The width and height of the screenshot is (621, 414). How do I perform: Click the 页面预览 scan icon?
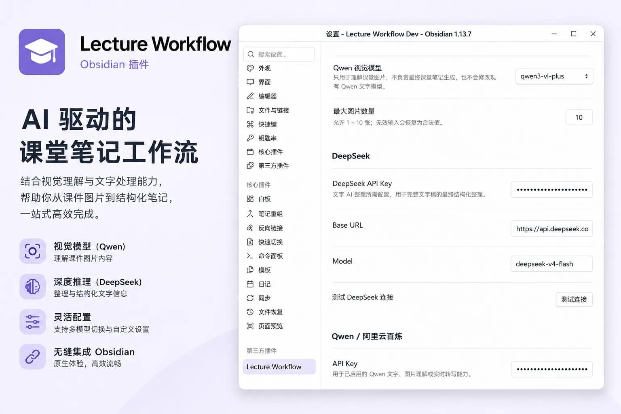[x=250, y=326]
